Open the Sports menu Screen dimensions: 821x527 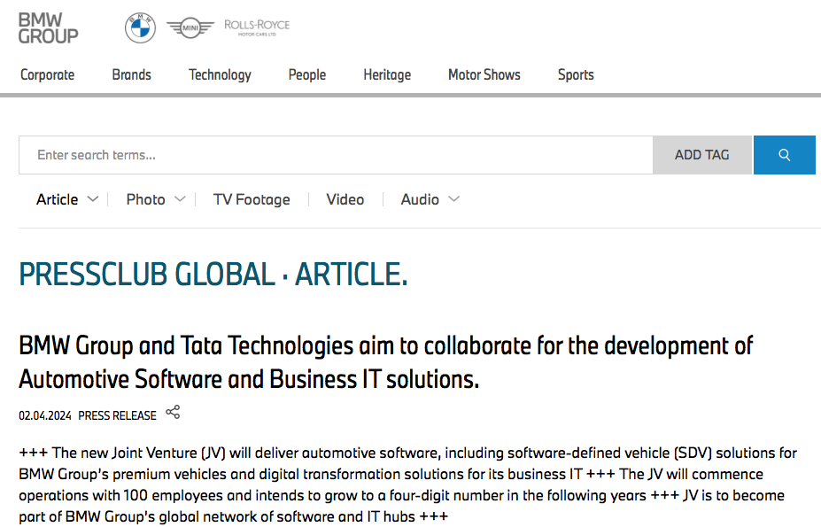(x=576, y=75)
